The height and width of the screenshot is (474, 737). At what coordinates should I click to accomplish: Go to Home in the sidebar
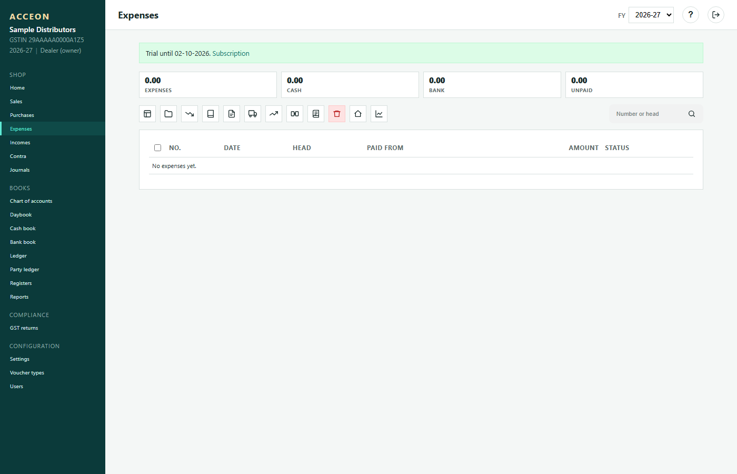click(x=53, y=88)
